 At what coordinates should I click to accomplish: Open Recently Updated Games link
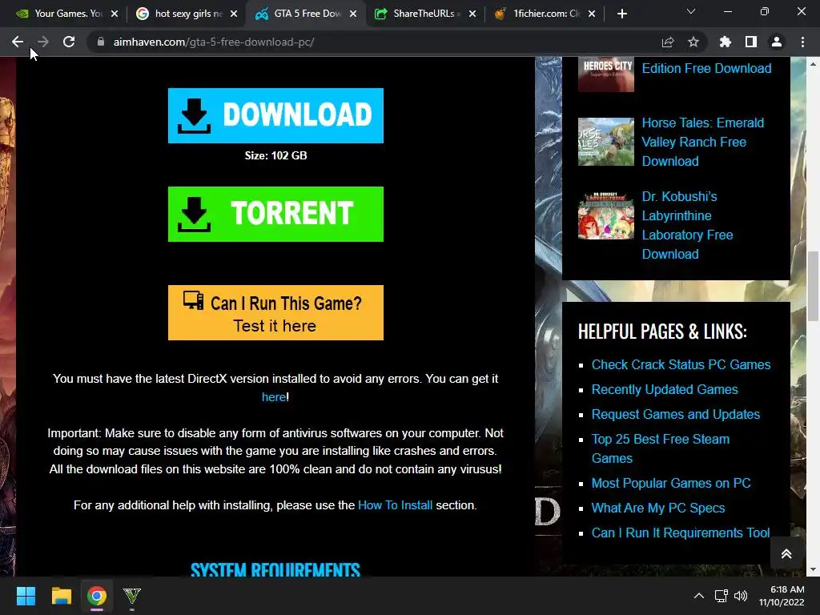click(x=665, y=390)
